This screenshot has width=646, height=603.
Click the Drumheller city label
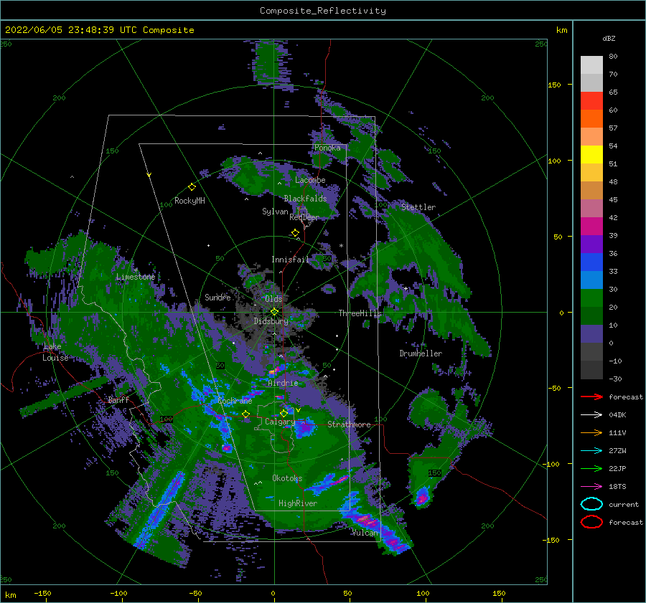point(421,353)
